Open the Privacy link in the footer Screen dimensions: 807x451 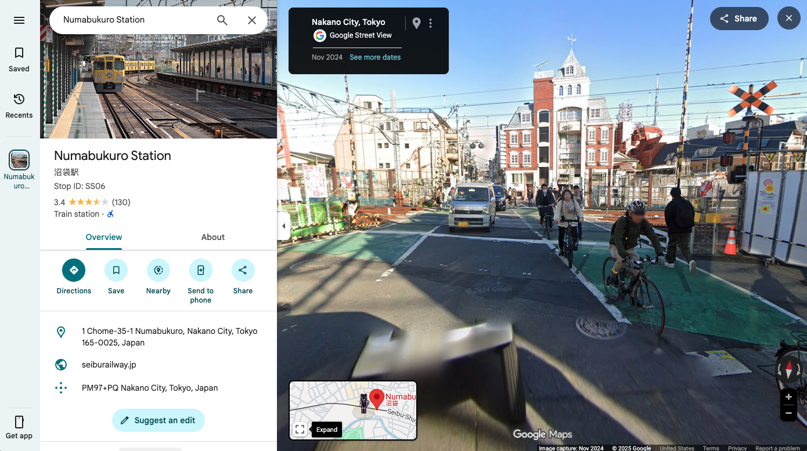[737, 448]
